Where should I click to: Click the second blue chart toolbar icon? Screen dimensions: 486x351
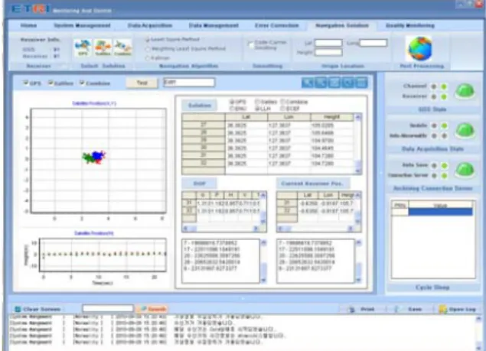point(321,83)
